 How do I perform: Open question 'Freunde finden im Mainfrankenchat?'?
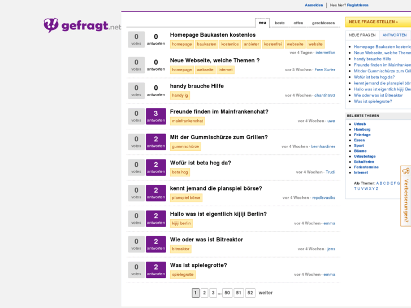[x=219, y=112]
